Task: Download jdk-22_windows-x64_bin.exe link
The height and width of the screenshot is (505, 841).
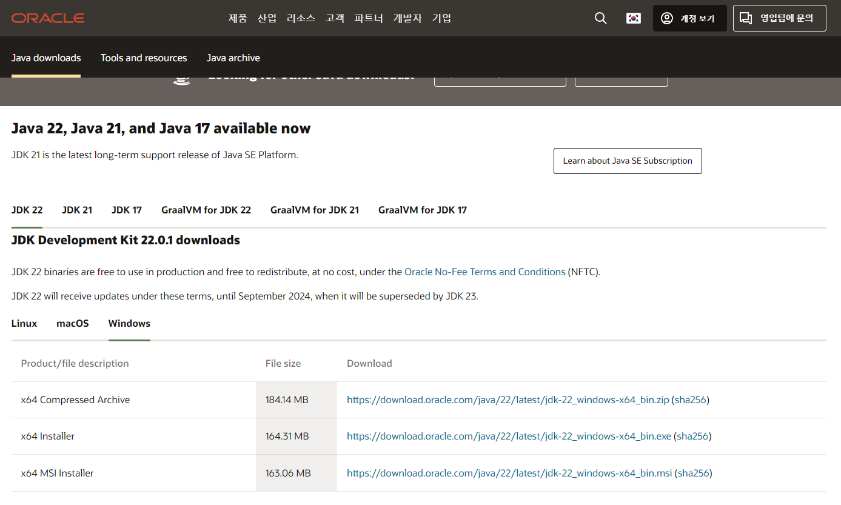Action: point(509,436)
